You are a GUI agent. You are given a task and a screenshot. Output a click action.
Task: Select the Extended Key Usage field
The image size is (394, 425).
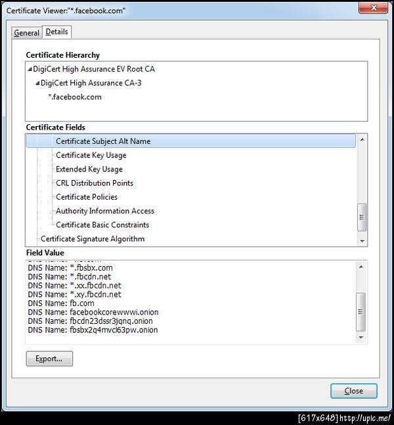89,169
